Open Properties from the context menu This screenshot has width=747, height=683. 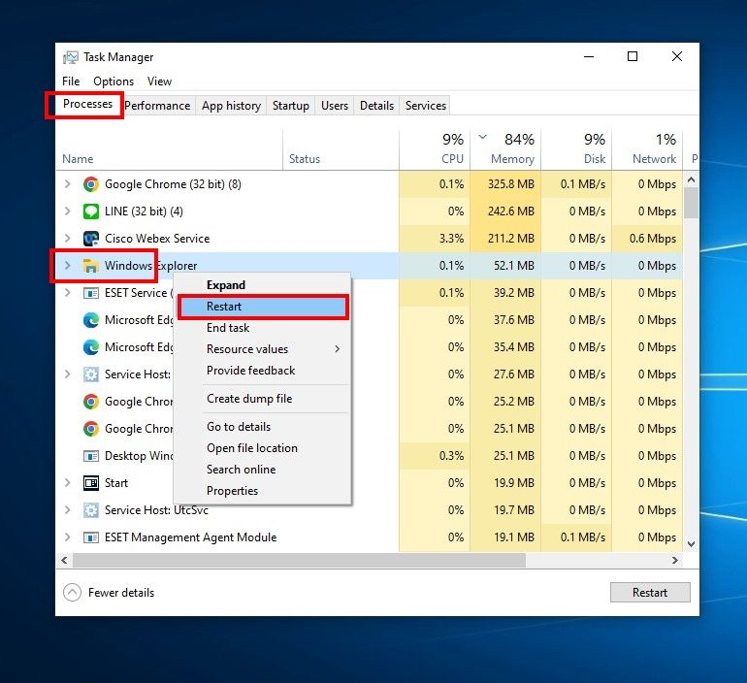[263, 491]
